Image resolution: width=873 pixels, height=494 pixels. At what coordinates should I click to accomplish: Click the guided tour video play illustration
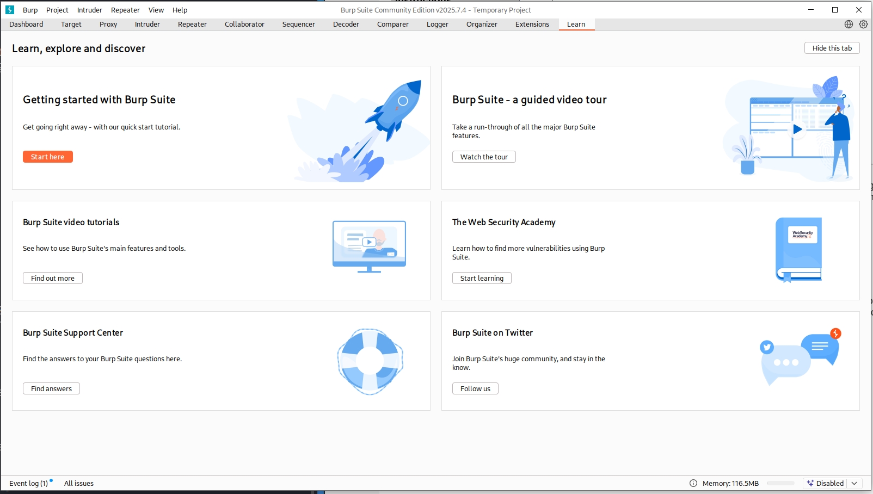788,129
